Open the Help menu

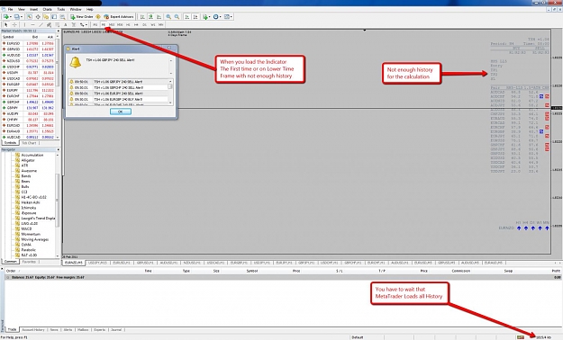click(90, 9)
